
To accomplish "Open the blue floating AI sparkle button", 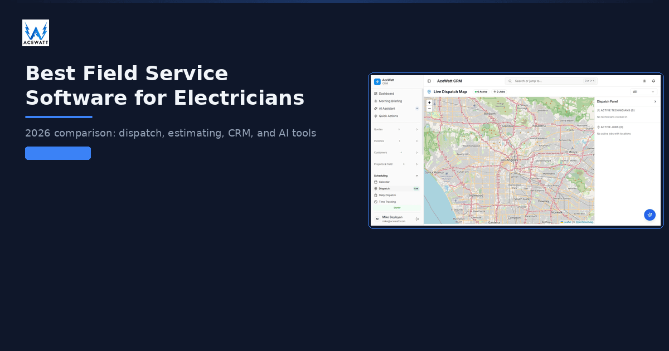I will click(x=649, y=214).
